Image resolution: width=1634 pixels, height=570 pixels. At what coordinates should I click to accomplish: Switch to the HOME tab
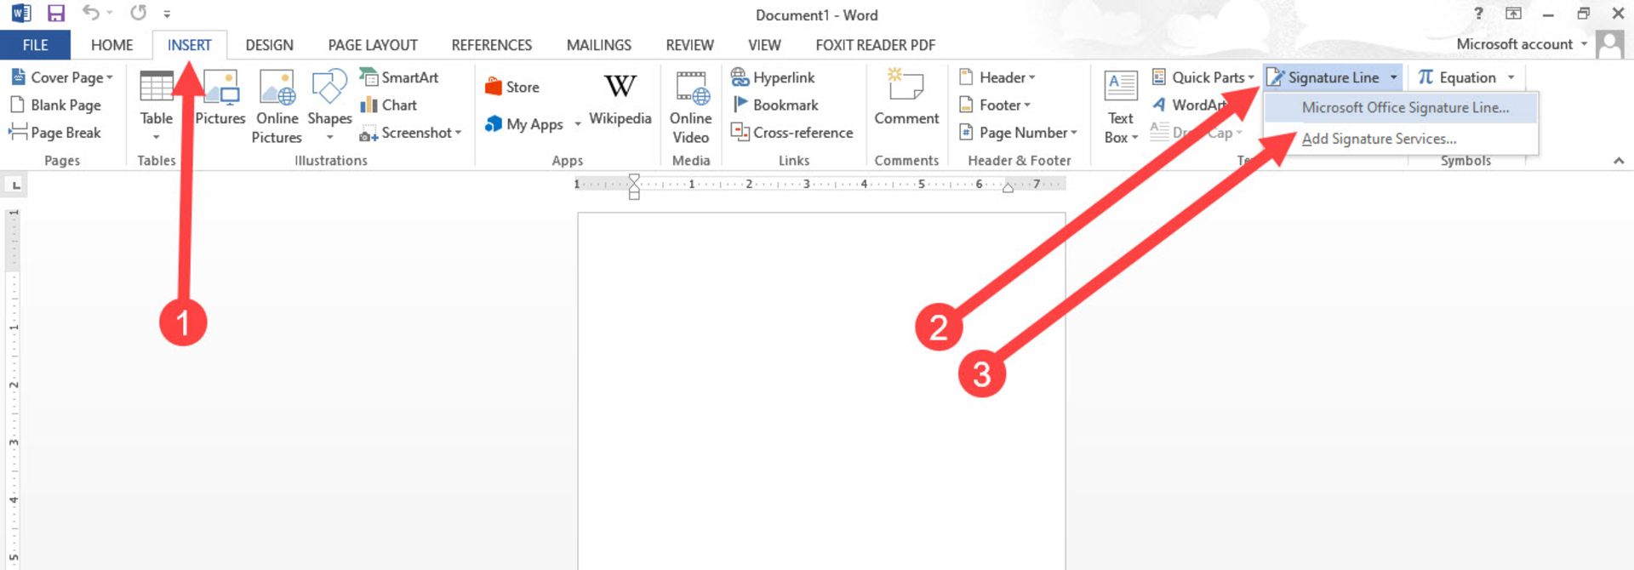[x=112, y=45]
